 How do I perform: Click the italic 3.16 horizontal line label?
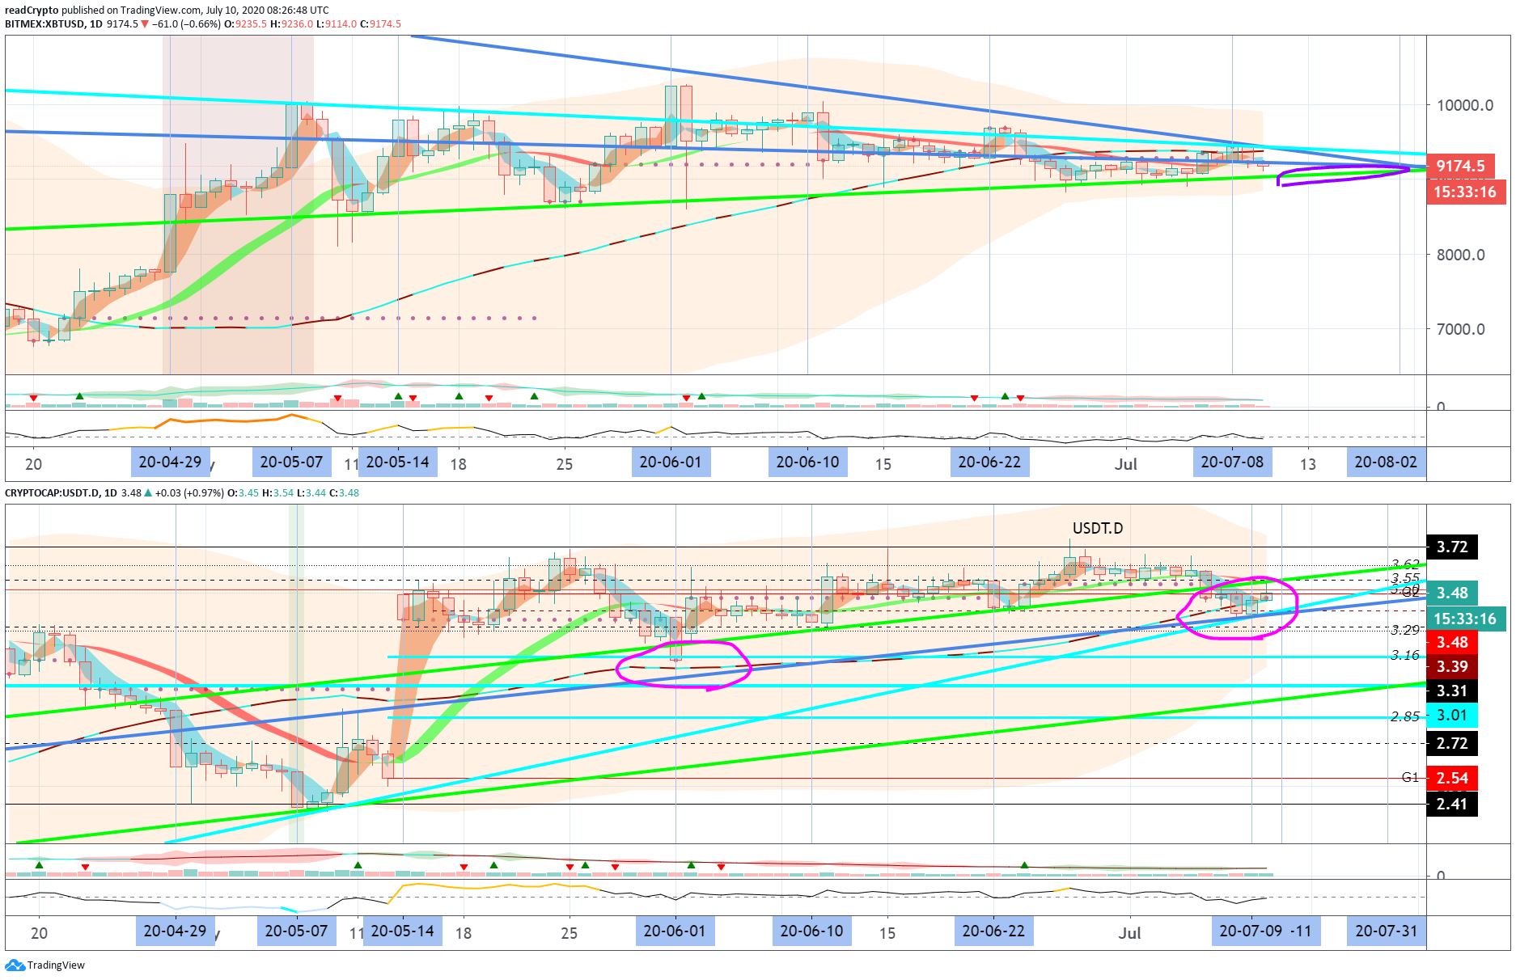click(x=1405, y=656)
